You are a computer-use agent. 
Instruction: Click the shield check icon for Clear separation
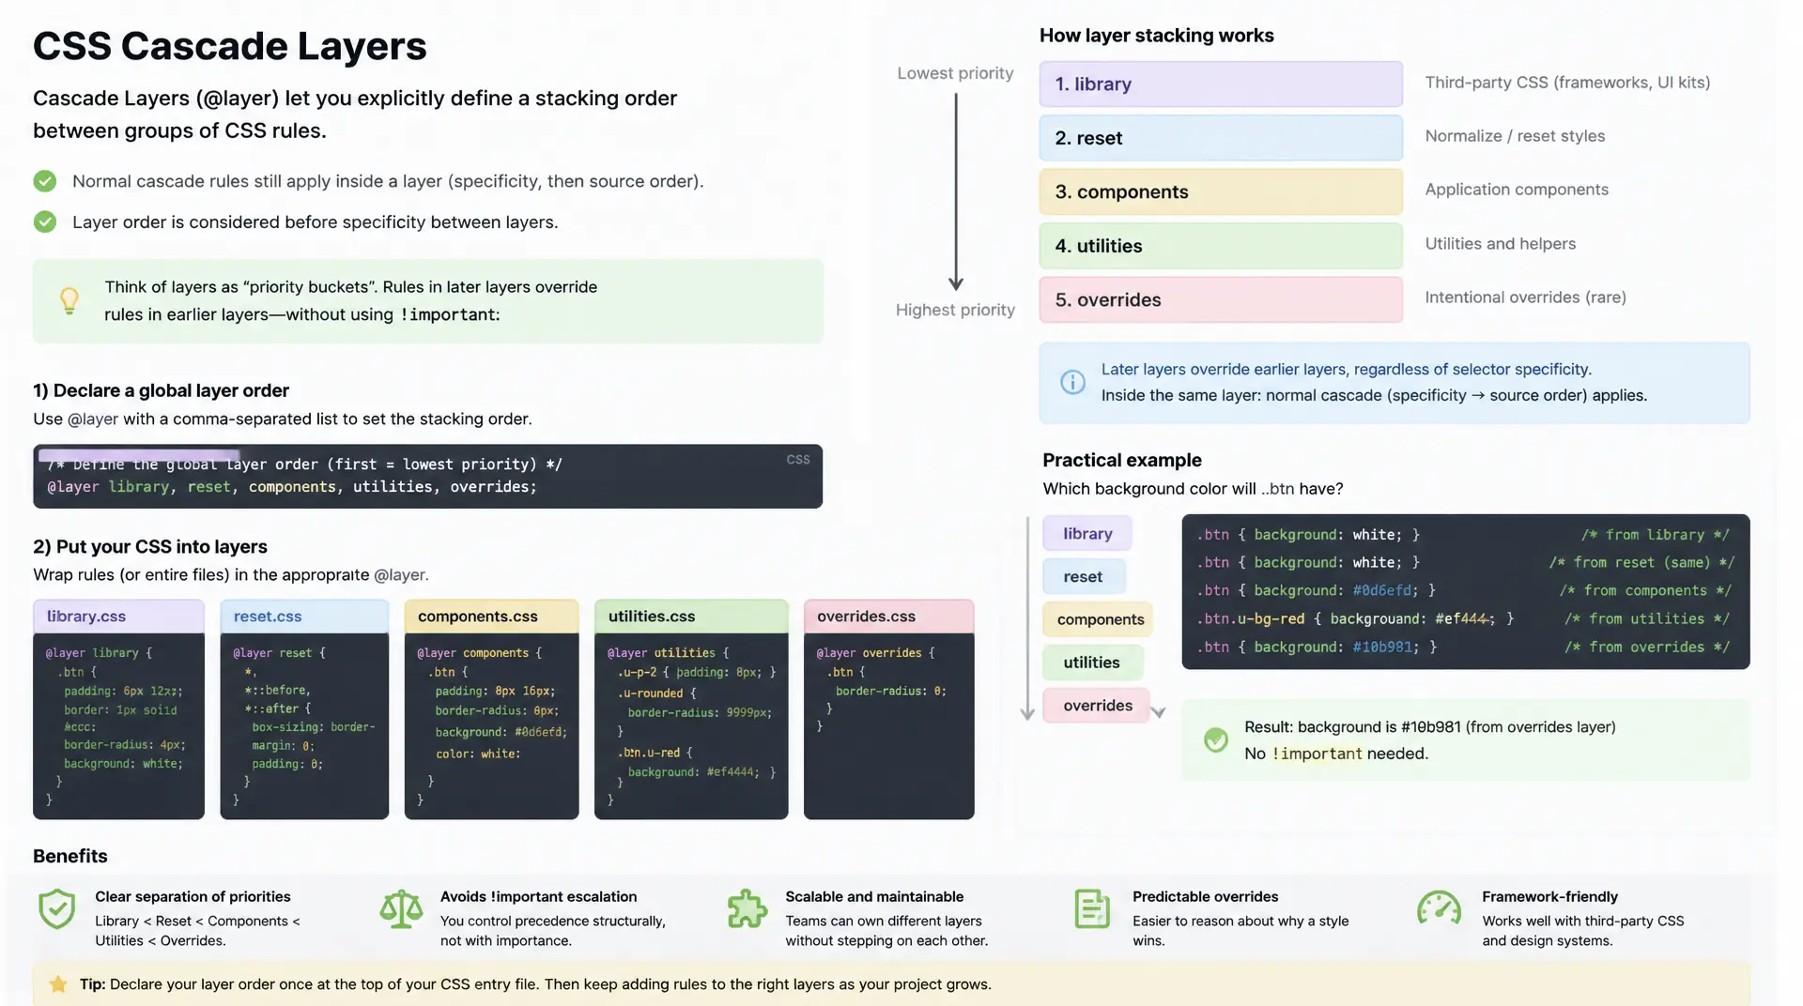[57, 909]
